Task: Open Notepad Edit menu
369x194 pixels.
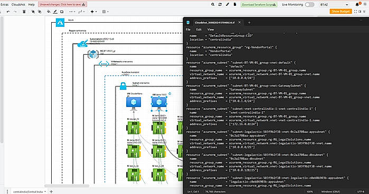Action: (199, 30)
